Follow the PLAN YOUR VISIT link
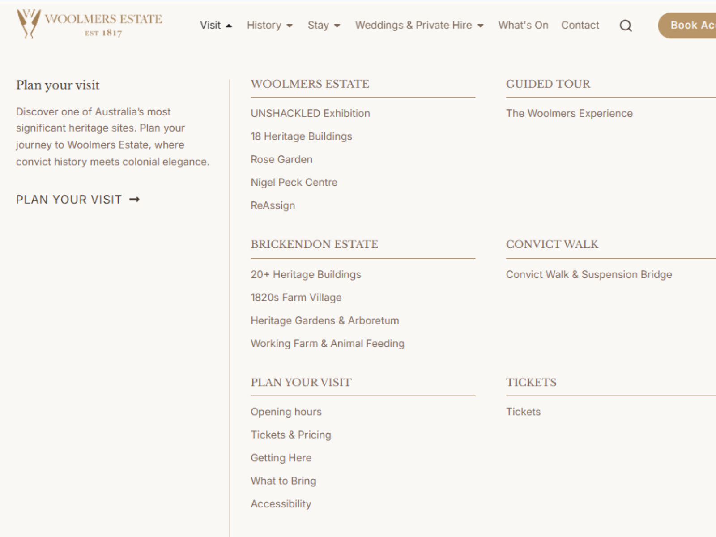The height and width of the screenshot is (537, 716). 78,200
